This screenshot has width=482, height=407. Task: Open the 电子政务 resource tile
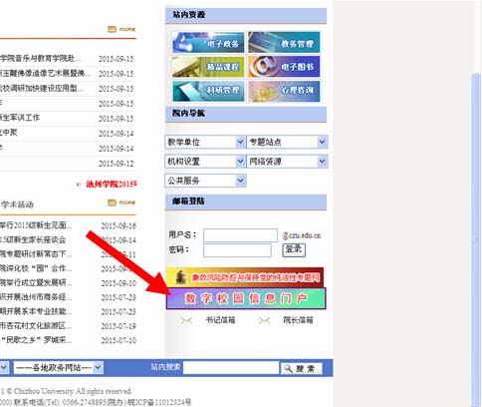tap(208, 43)
